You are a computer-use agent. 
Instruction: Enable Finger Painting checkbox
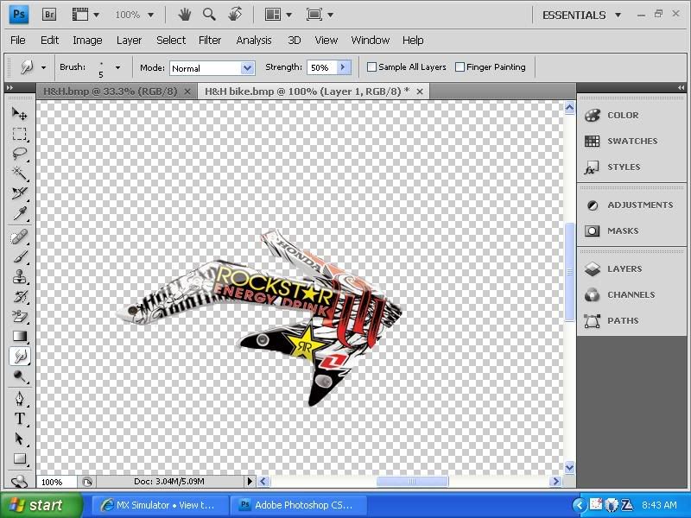(x=460, y=67)
